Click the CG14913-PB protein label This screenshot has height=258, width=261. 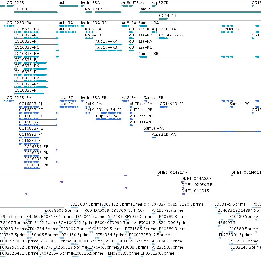172,104
